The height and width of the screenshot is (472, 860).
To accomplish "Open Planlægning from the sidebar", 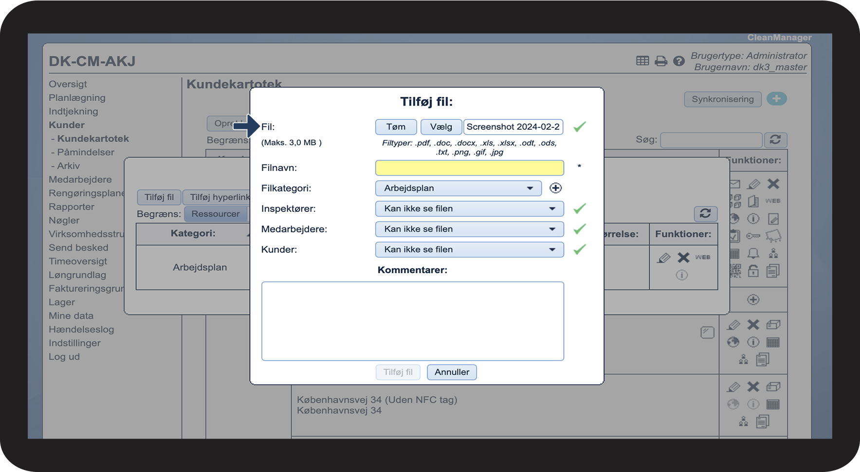I will coord(77,98).
